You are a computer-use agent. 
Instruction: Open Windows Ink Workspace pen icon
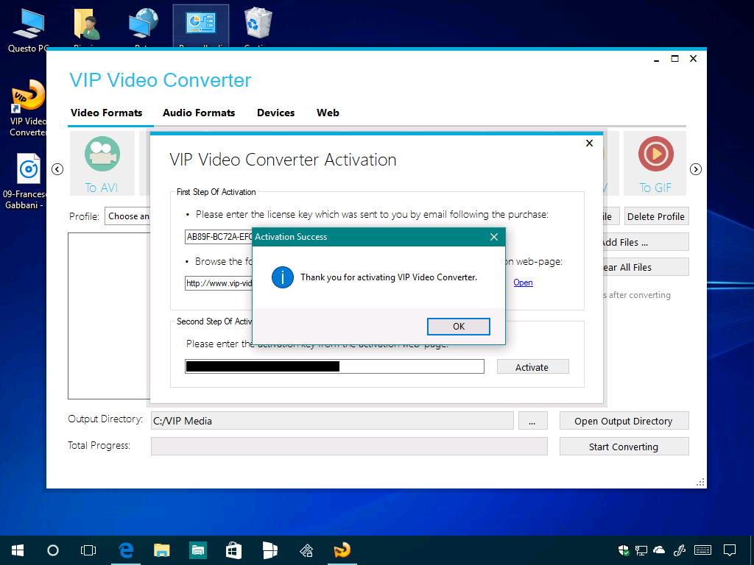[680, 550]
